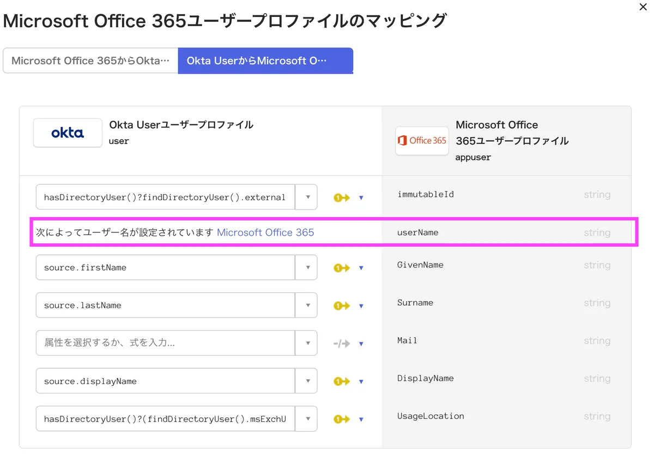Select the Okta UserからMicrosoft Office tab
654x455 pixels.
(265, 61)
